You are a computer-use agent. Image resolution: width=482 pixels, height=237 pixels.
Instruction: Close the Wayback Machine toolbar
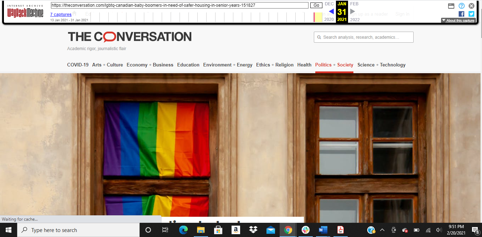coord(471,6)
